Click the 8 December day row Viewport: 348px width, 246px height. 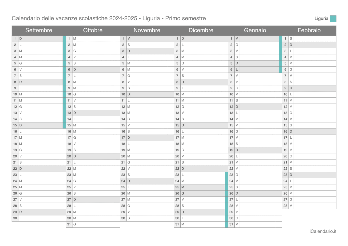click(x=201, y=82)
